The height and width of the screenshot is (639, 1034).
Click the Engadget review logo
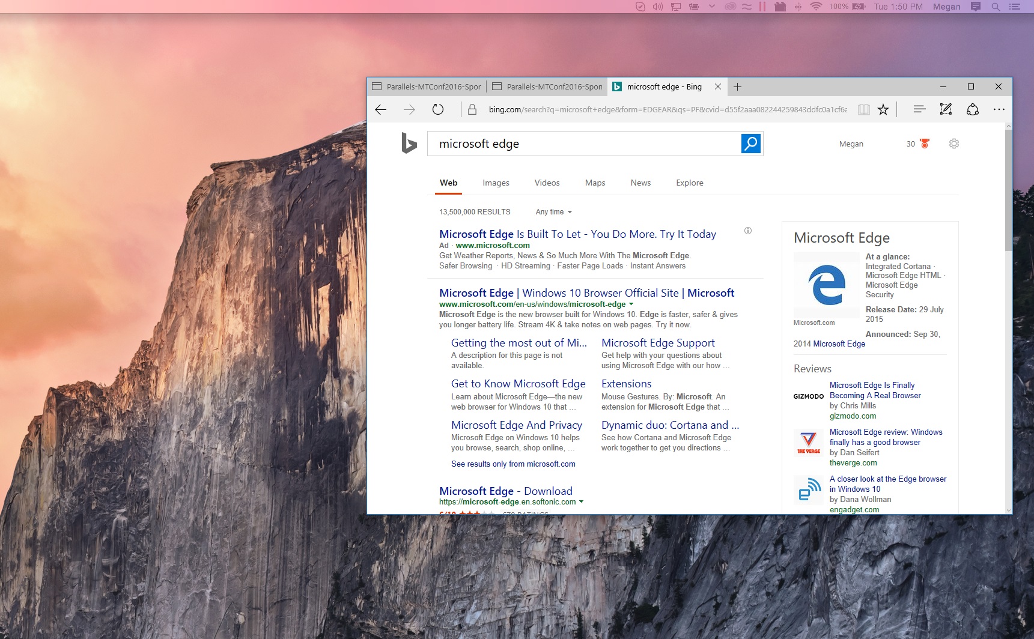pos(809,489)
